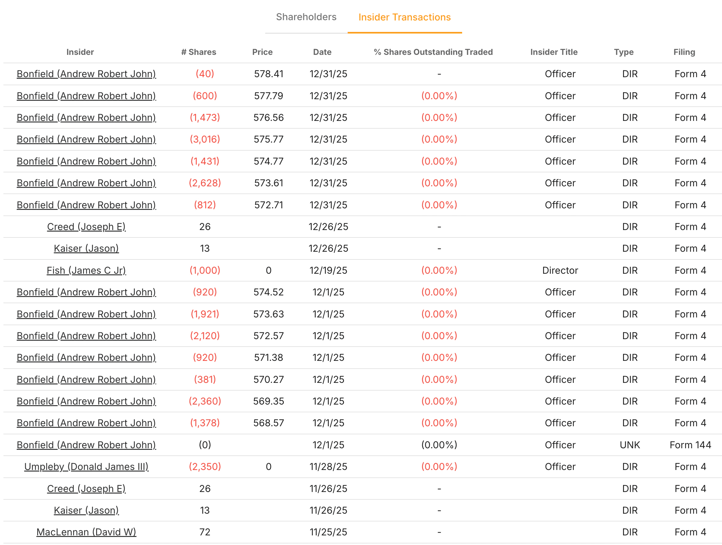
Task: Click the Filing column header
Action: 684,52
